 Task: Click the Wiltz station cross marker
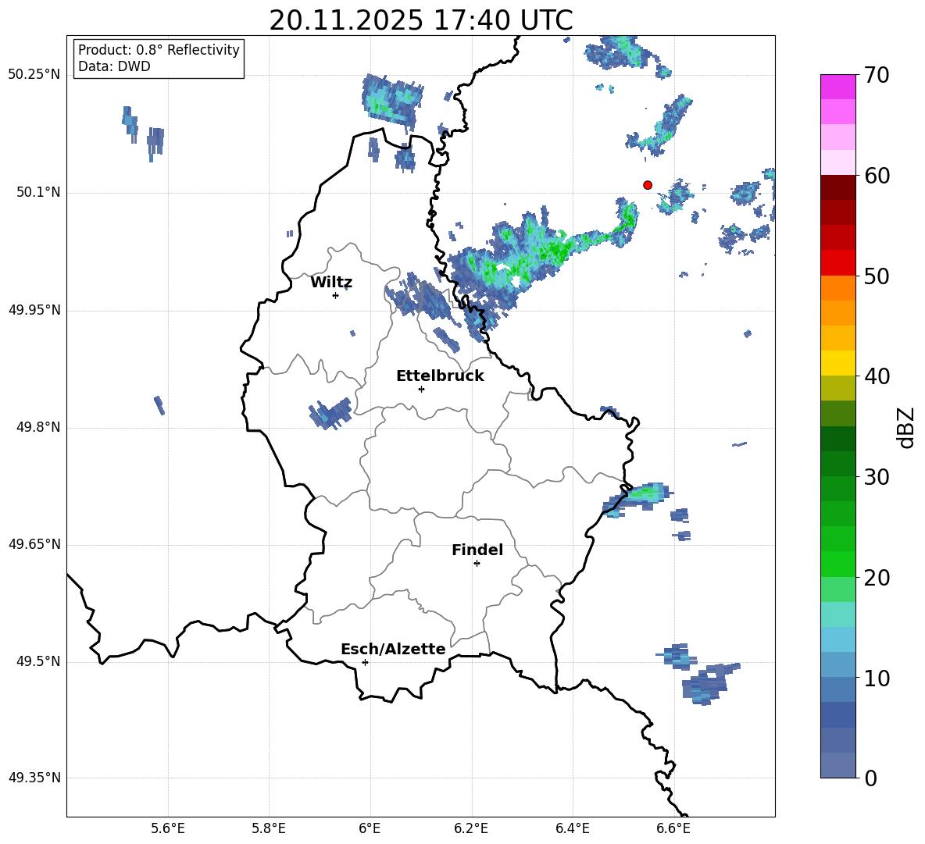click(336, 295)
